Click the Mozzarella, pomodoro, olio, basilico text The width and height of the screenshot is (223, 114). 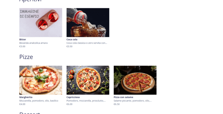tap(39, 101)
